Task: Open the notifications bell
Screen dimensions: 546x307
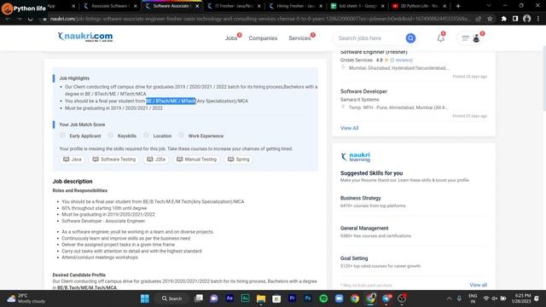Action: [x=441, y=38]
